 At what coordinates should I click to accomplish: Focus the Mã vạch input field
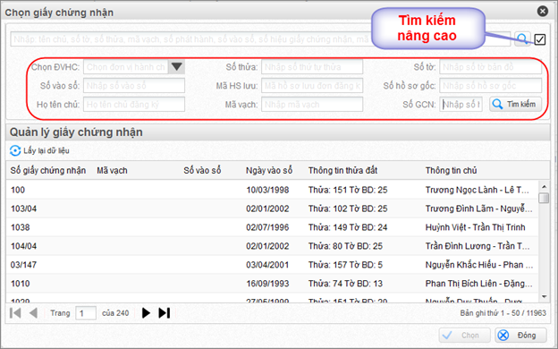pyautogui.click(x=312, y=105)
